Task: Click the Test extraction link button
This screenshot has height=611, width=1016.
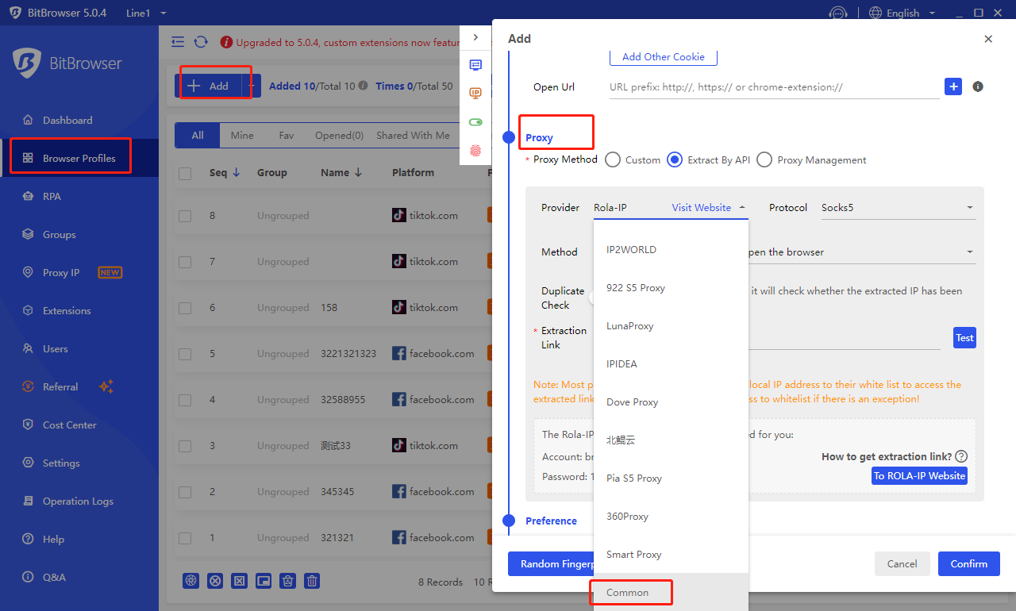Action: (x=964, y=338)
